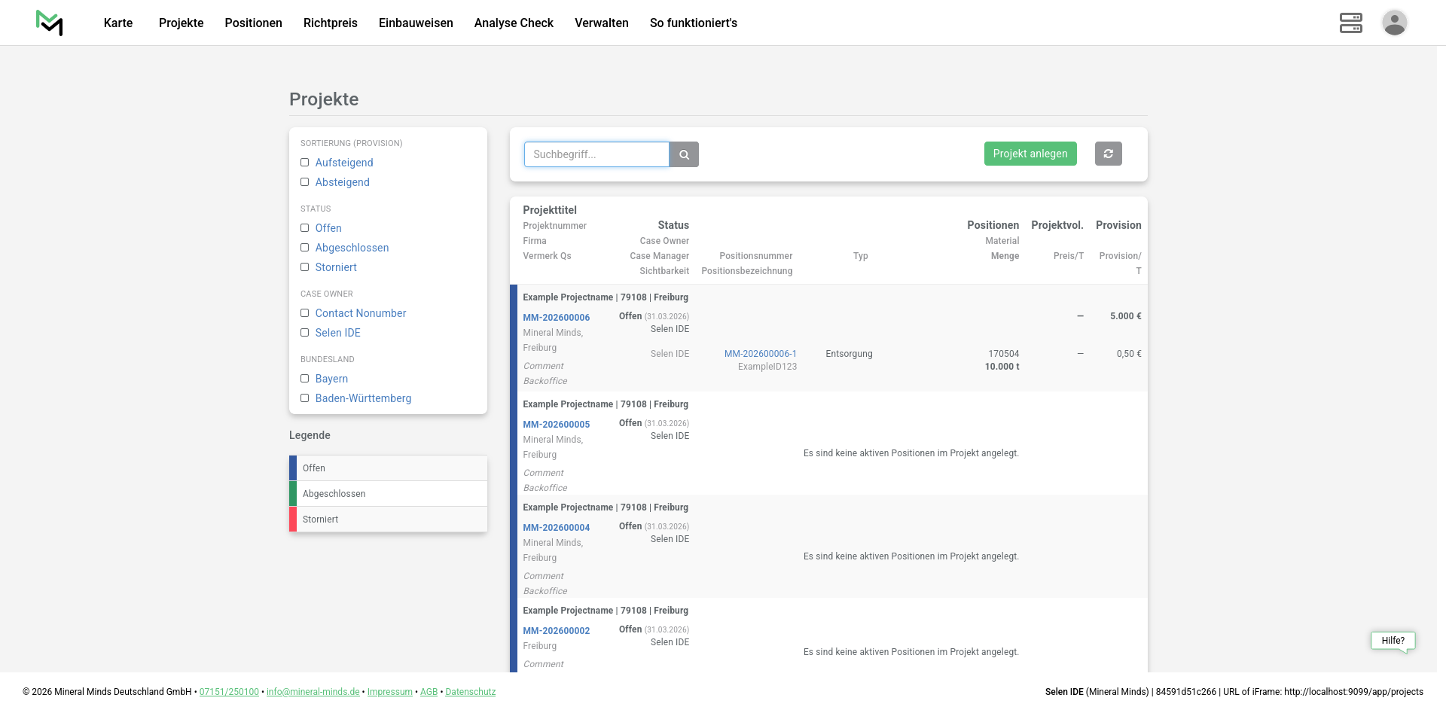Click the red Storniert legend swatch
The image size is (1446, 710).
(x=293, y=520)
